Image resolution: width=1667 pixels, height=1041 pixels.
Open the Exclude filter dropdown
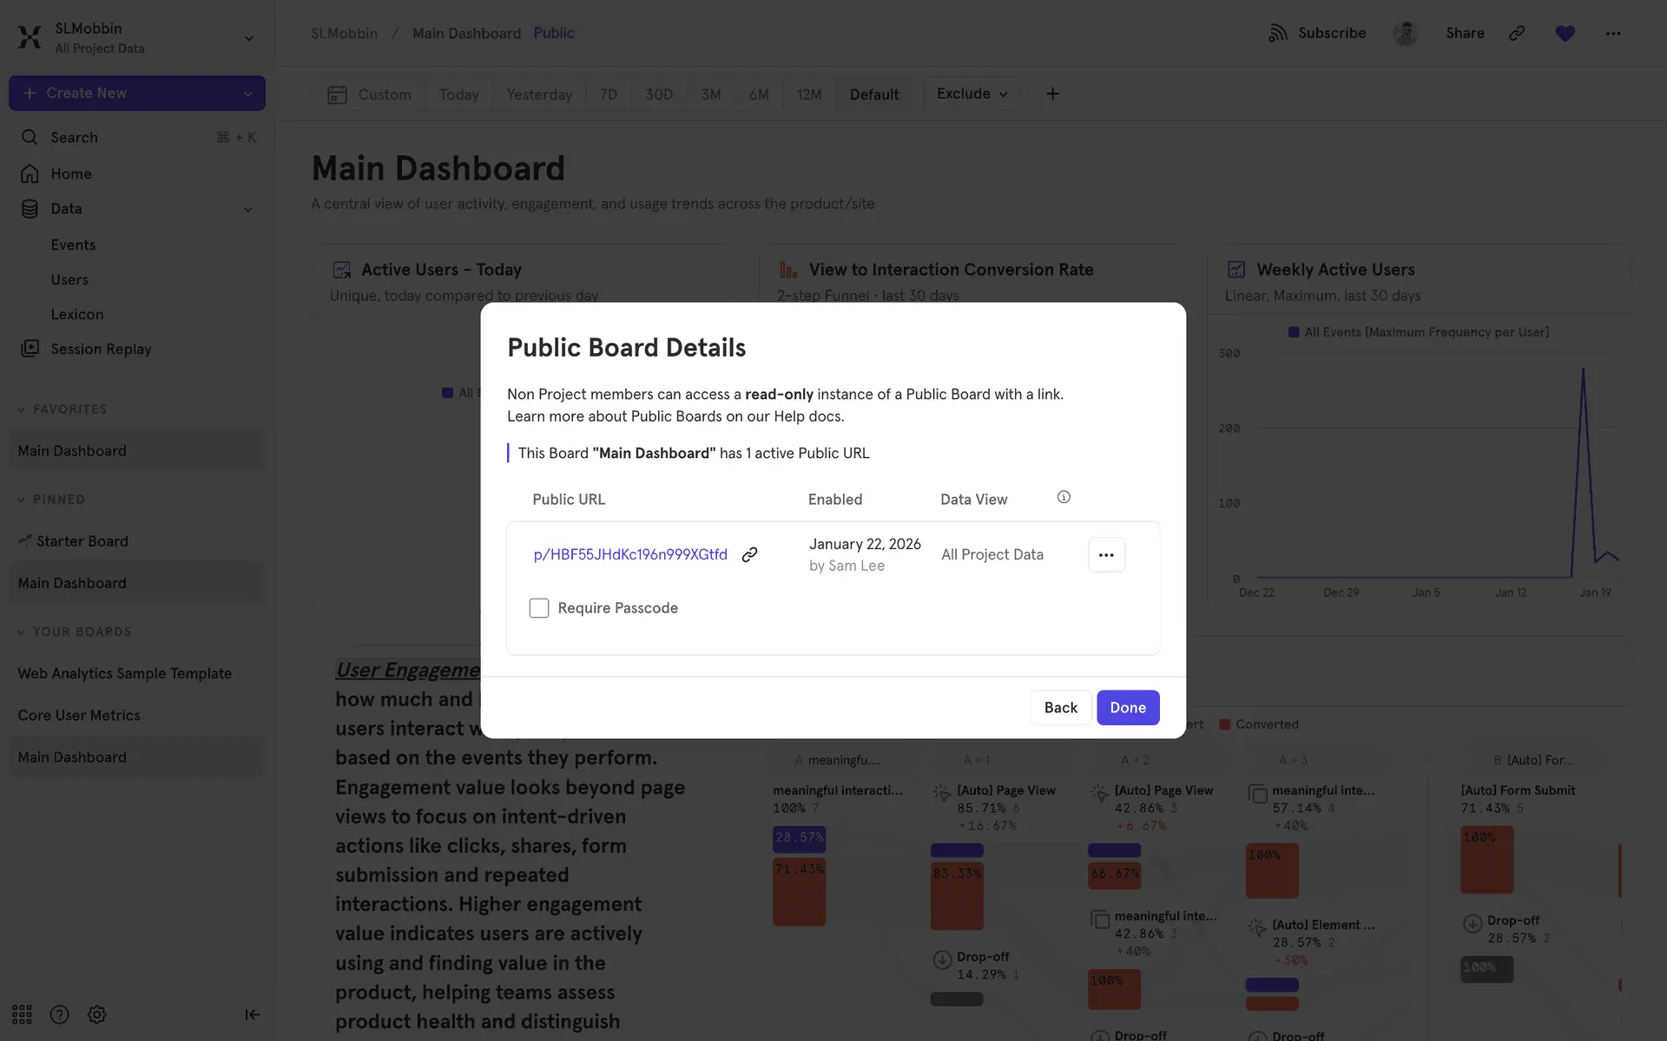point(972,94)
